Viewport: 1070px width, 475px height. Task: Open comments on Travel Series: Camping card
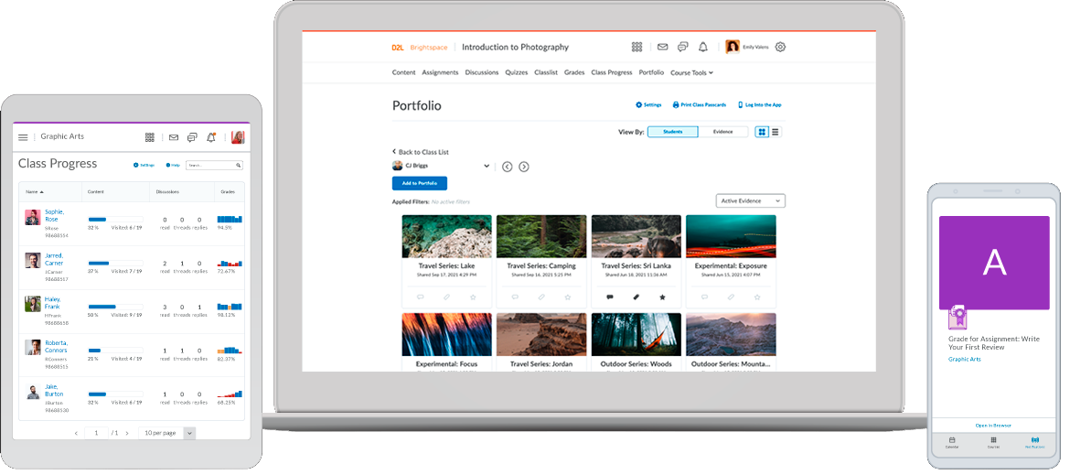click(515, 297)
